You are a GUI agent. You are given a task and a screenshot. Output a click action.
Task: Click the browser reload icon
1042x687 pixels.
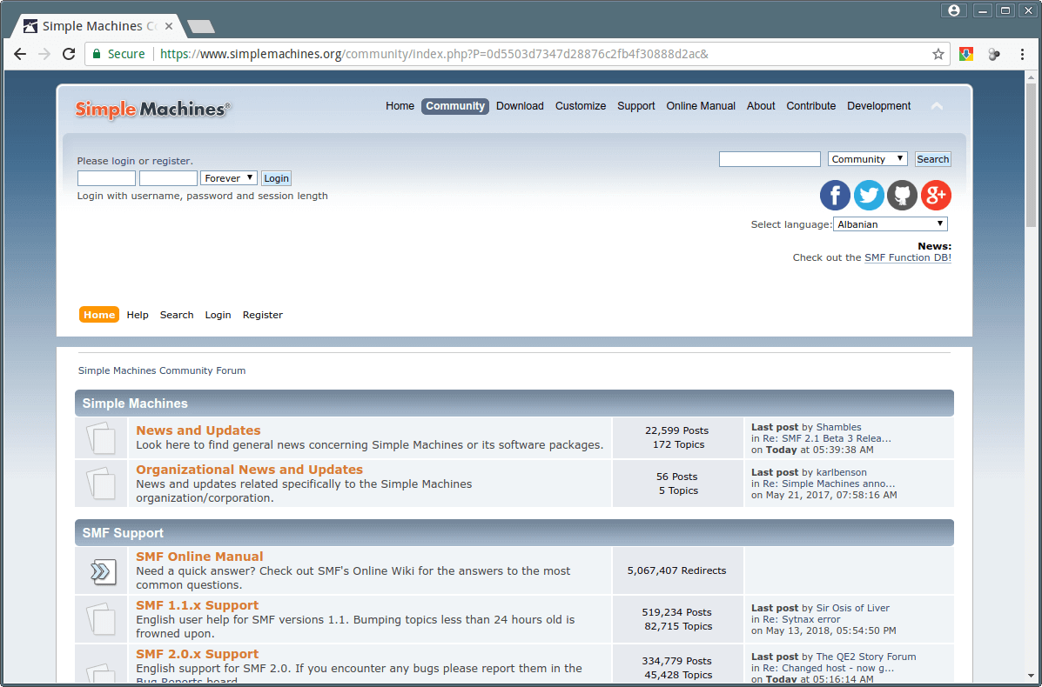[69, 54]
